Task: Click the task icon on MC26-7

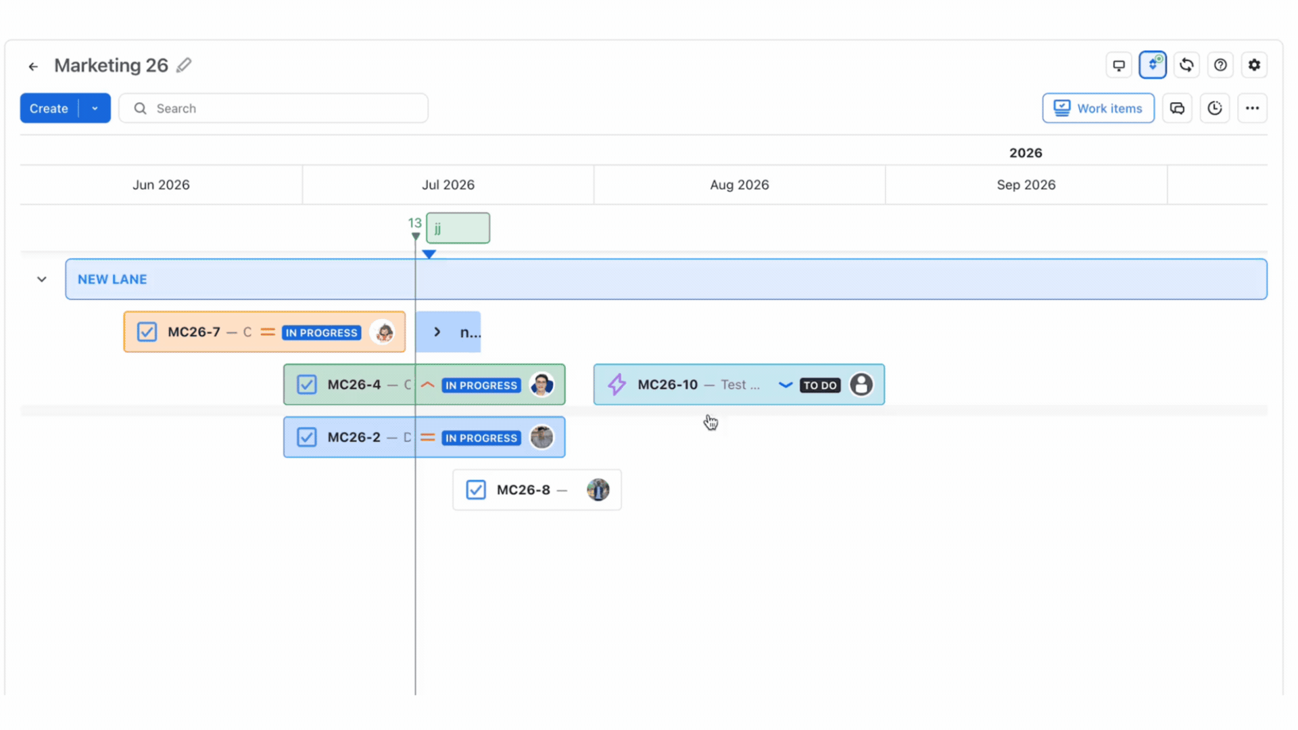Action: click(x=147, y=332)
